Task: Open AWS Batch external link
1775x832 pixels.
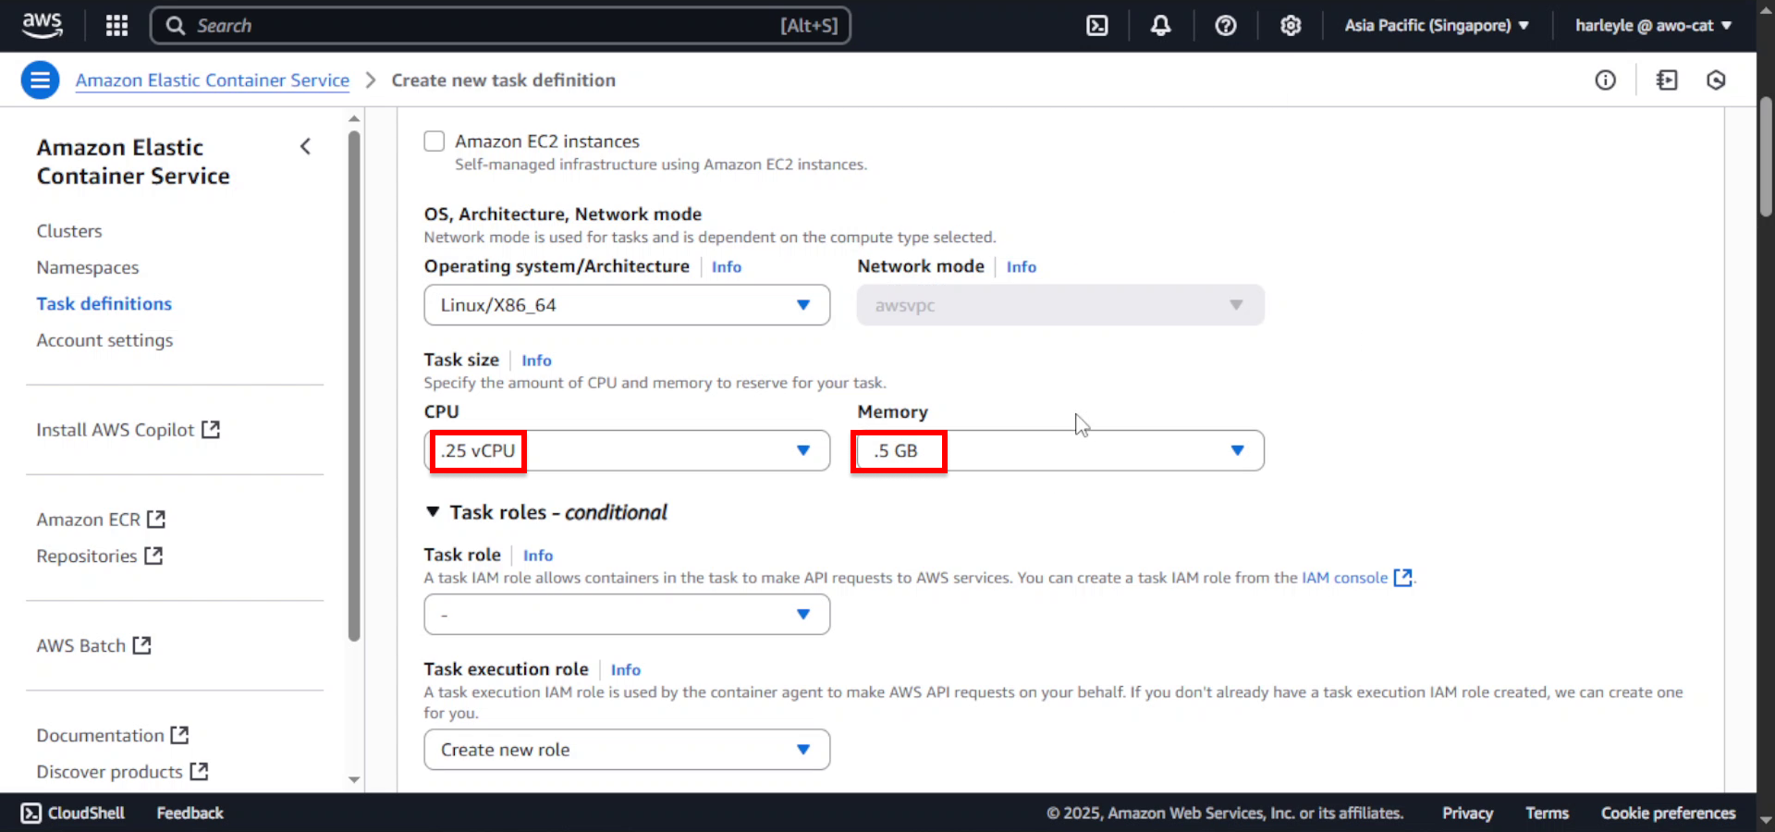Action: coord(93,645)
